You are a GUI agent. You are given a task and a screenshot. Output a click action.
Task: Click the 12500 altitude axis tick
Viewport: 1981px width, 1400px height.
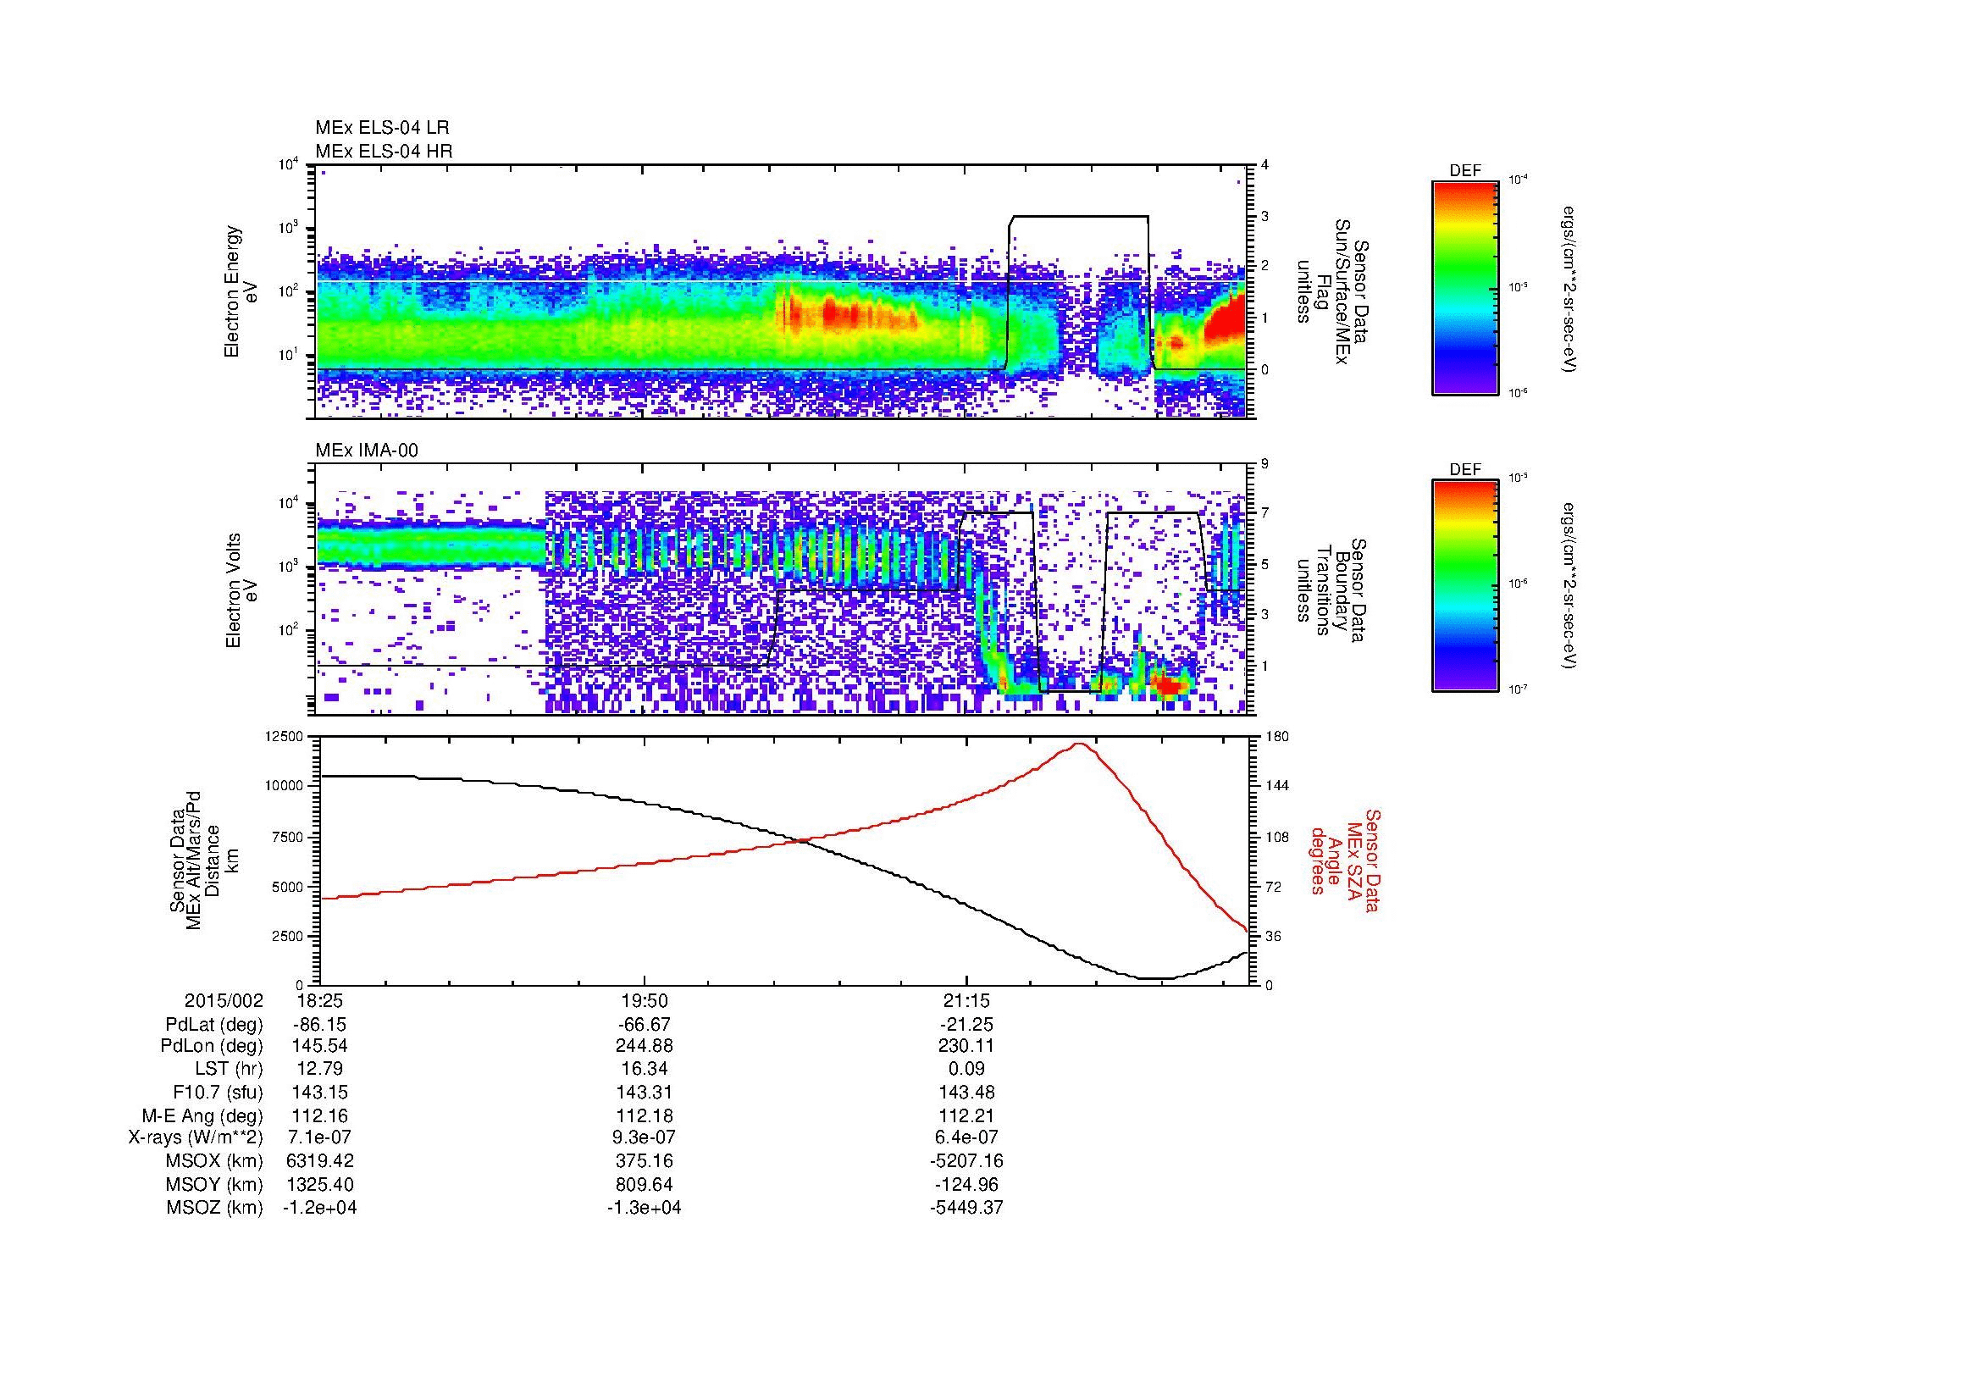coord(284,737)
